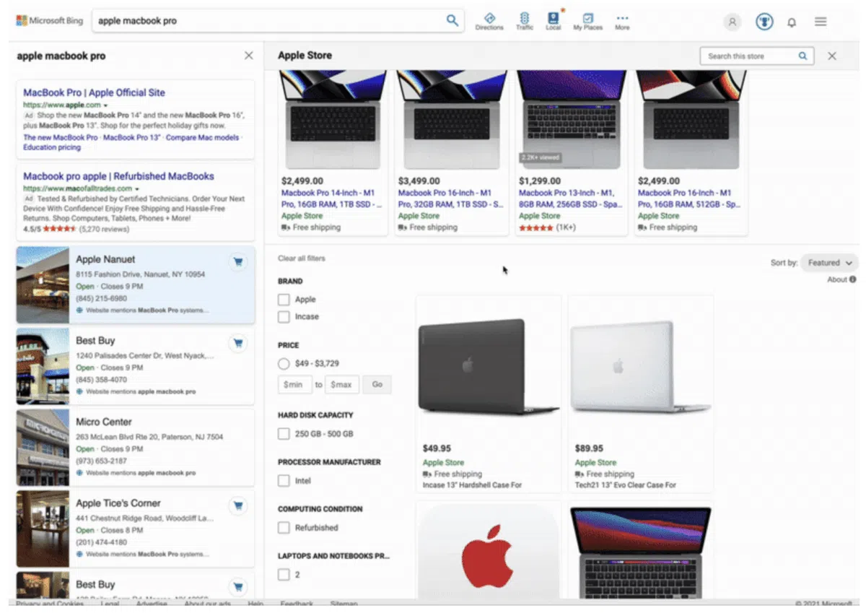Click the Clear all filters link
Screen dimensions: 866x613
click(x=301, y=258)
